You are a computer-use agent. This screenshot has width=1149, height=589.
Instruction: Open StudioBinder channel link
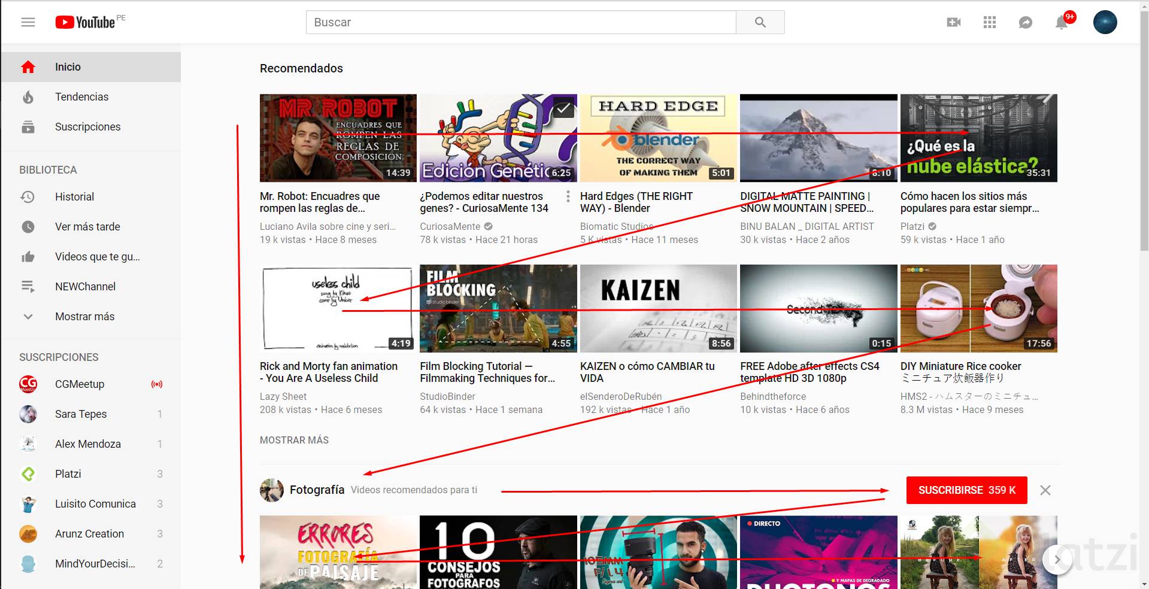(x=447, y=396)
